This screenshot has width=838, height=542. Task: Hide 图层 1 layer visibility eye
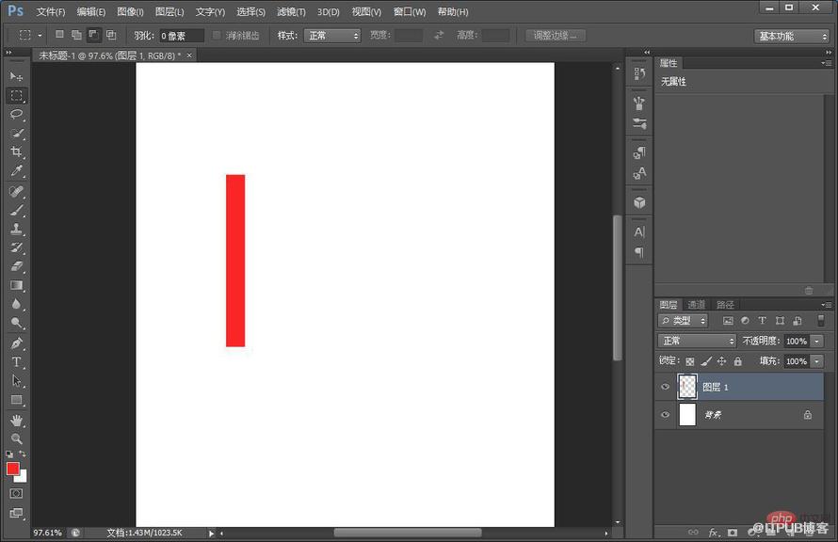(x=666, y=387)
